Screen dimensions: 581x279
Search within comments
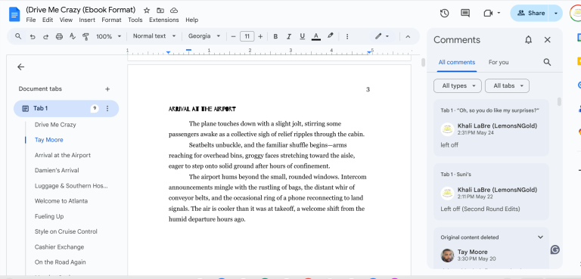[x=547, y=62]
